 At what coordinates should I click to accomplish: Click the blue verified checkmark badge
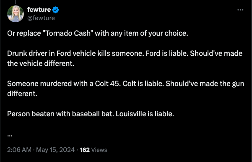[x=56, y=10]
